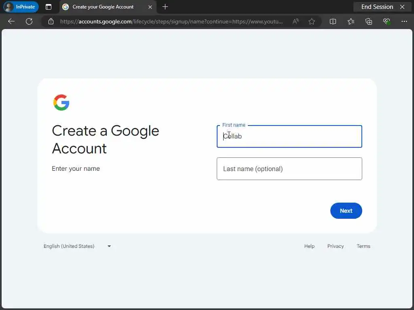Select the Create your Google Account tab
This screenshot has height=310, width=414.
[x=108, y=7]
